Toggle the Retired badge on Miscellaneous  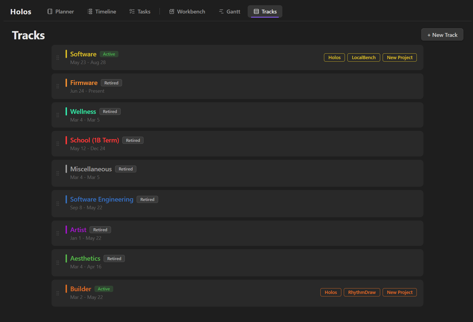click(126, 169)
